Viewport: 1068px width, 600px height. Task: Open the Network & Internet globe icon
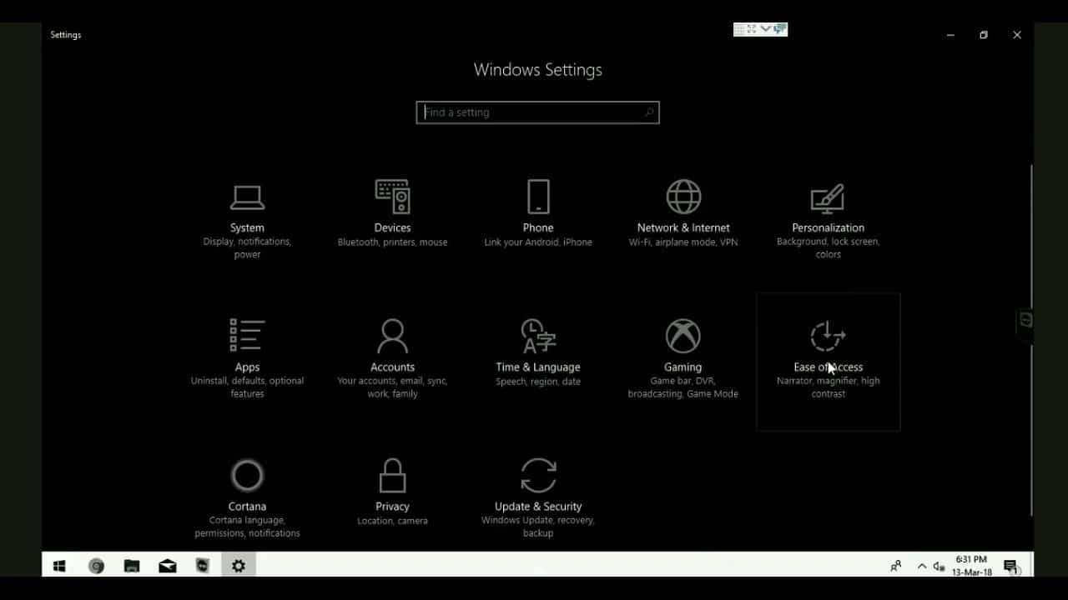pos(683,197)
